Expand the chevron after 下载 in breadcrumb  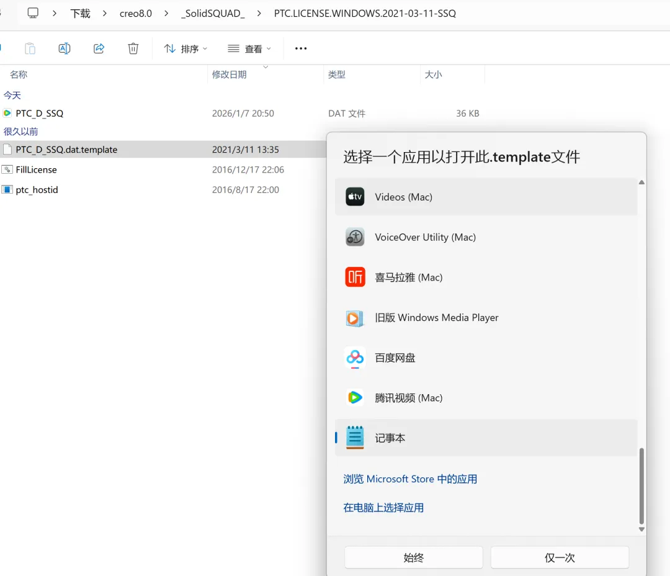[105, 13]
